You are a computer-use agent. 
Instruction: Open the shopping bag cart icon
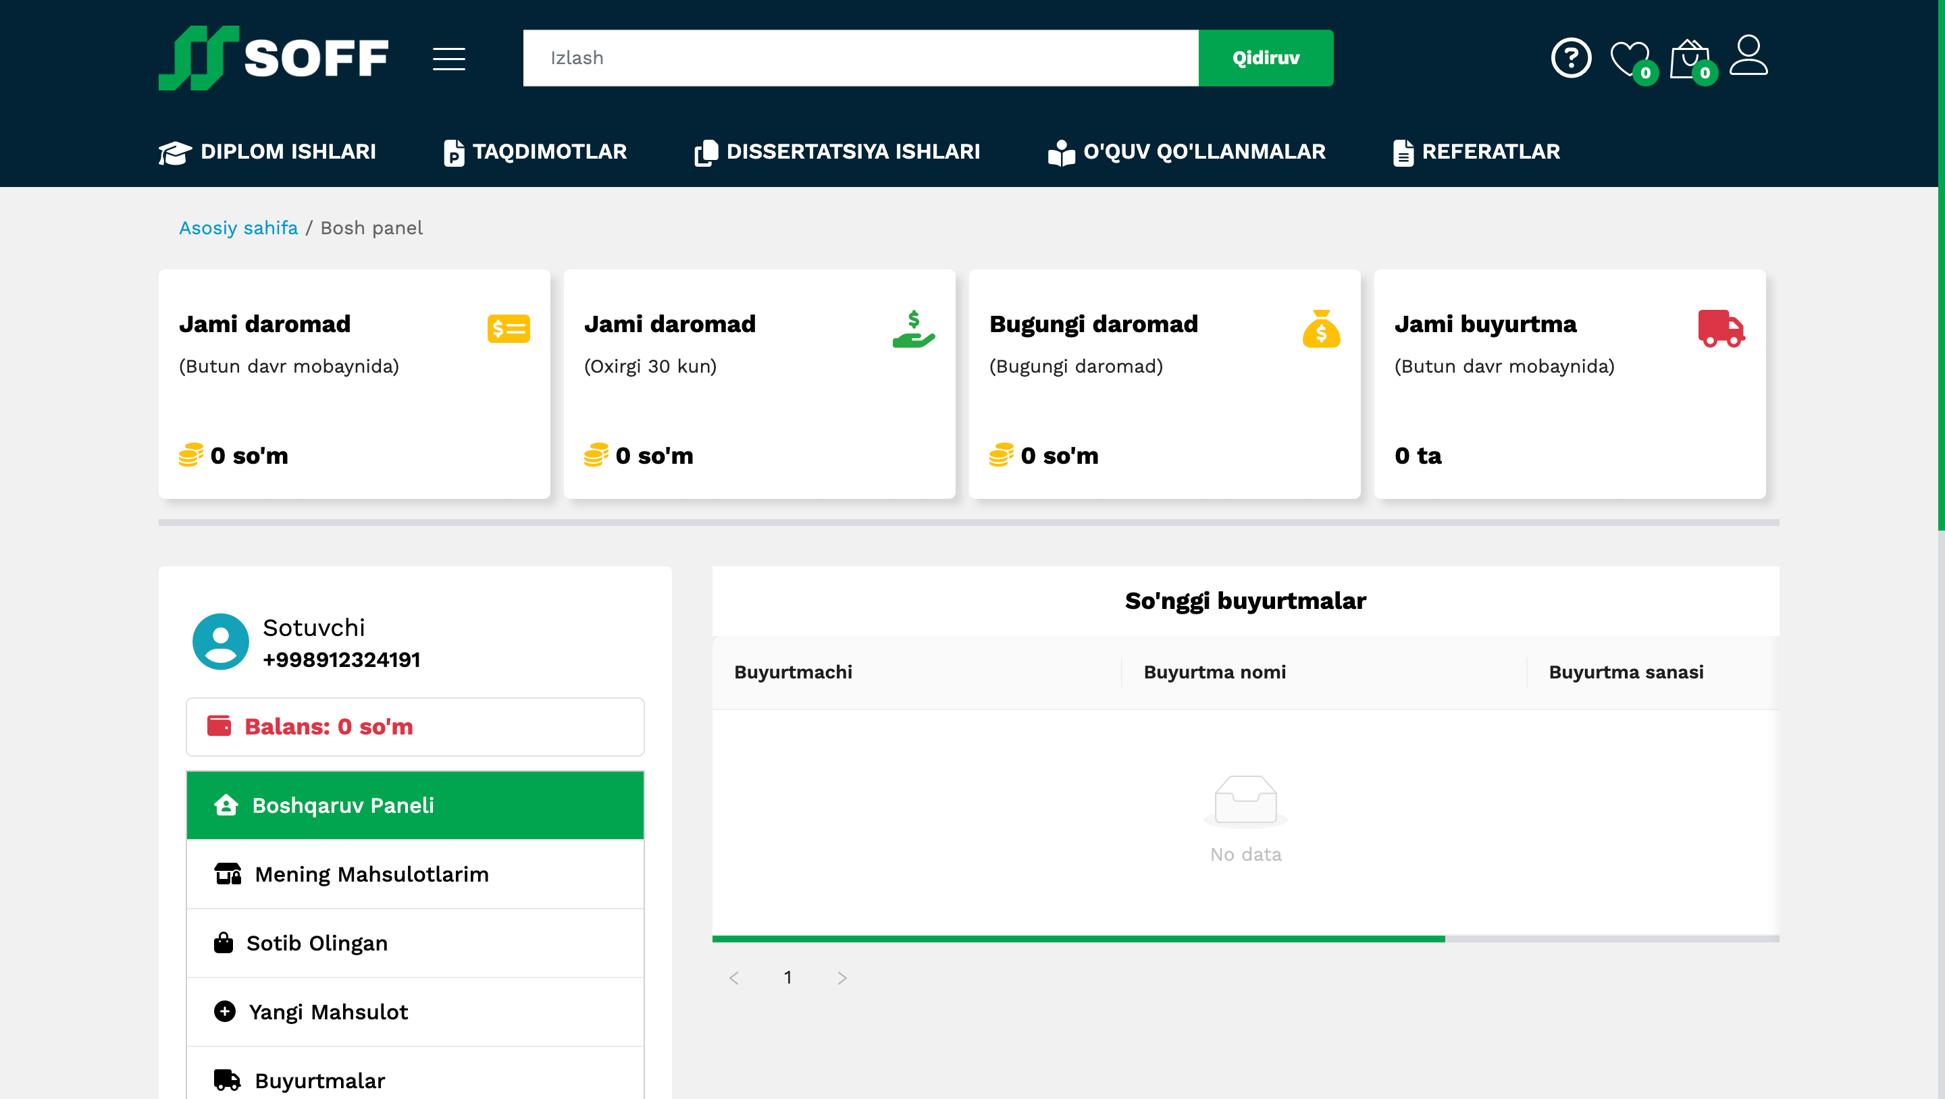tap(1689, 59)
